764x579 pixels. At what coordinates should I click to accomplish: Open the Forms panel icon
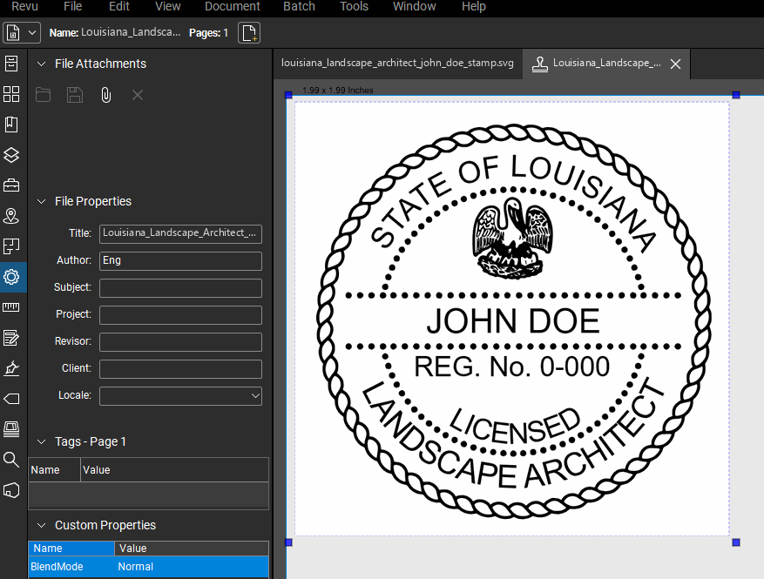coord(11,338)
